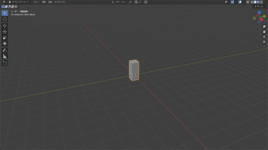Screen dimensions: 268x150
Task: Open the shading options dropdown arrow
Action: pyautogui.click(x=265, y=2)
